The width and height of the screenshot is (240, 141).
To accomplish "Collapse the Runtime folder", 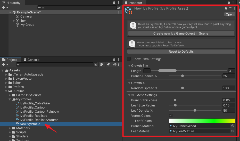I will point(6,91).
